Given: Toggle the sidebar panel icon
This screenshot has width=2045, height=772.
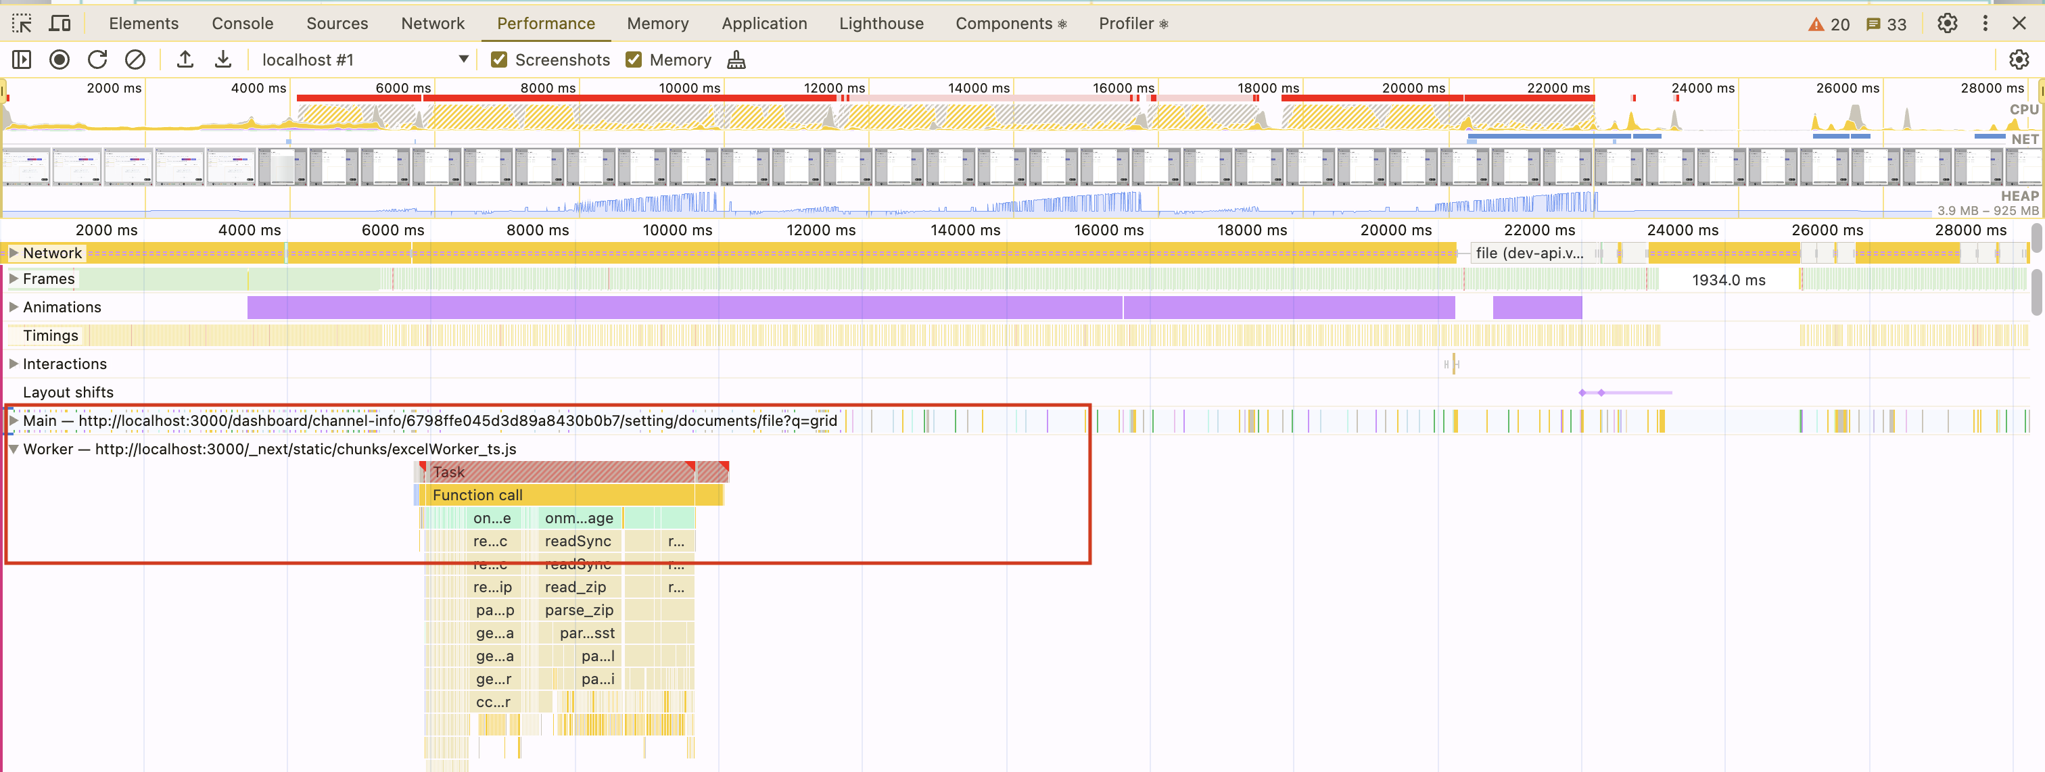Looking at the screenshot, I should (22, 59).
